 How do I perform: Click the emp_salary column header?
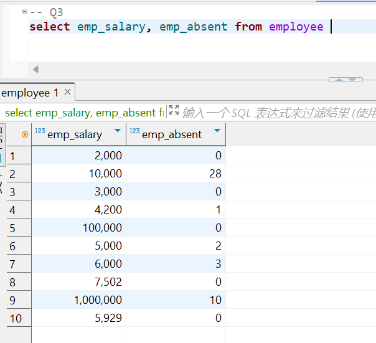pos(75,134)
